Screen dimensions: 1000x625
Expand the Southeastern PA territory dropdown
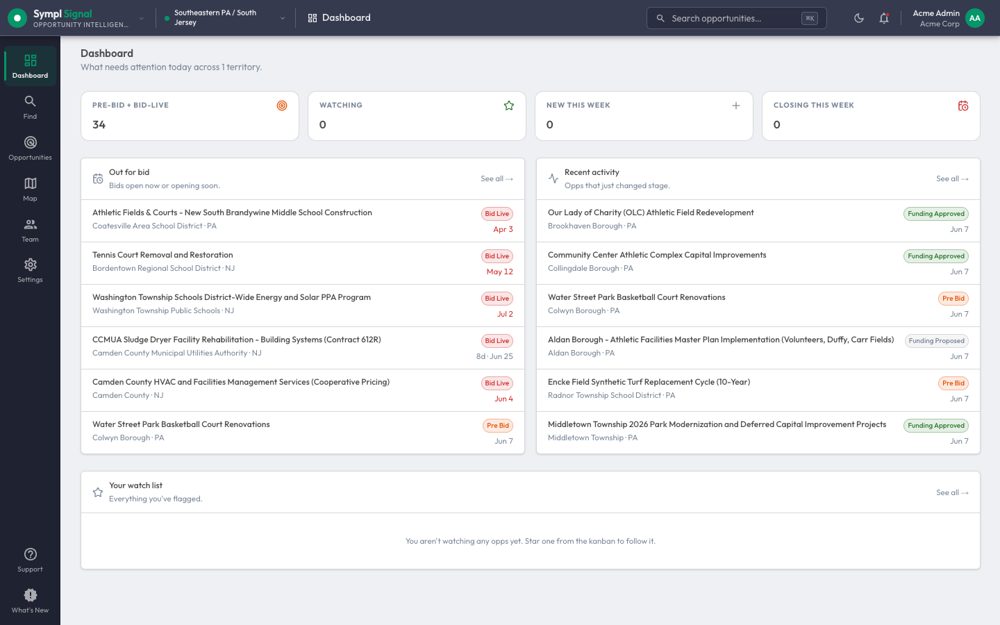[x=283, y=18]
